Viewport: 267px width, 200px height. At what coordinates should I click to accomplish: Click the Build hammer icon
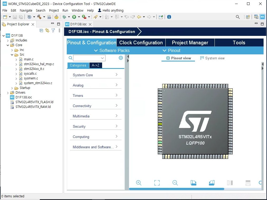39,17
